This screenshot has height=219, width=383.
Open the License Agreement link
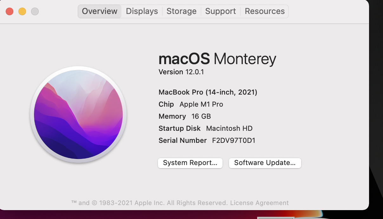pyautogui.click(x=259, y=203)
